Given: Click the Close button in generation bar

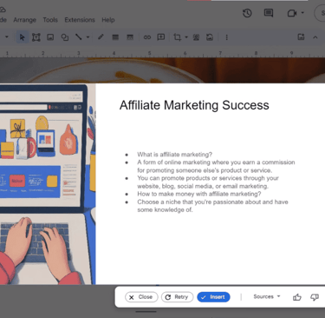Looking at the screenshot, I should 141,297.
